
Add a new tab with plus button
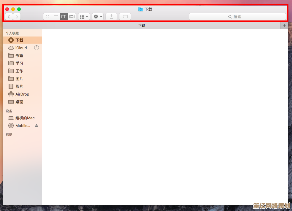click(284, 26)
